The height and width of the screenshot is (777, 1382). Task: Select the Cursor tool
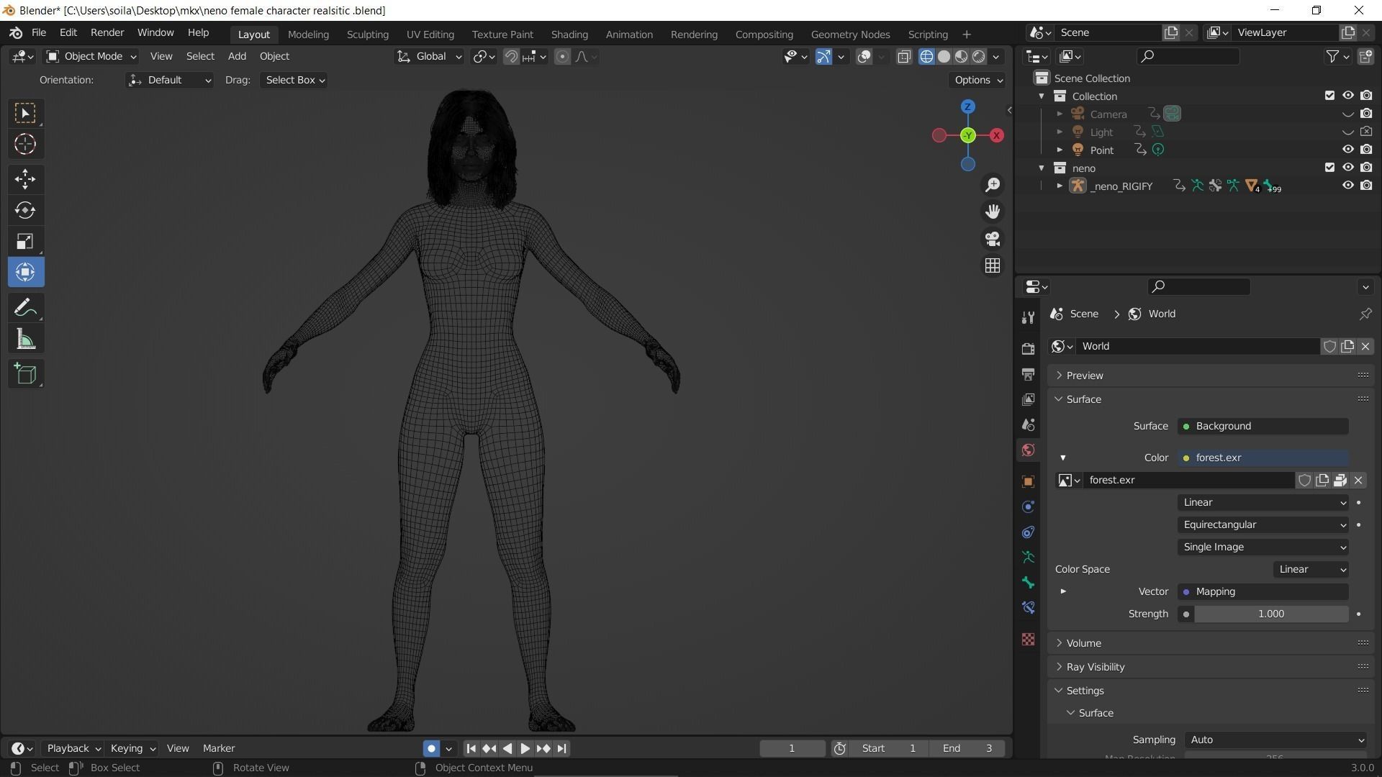pyautogui.click(x=25, y=145)
